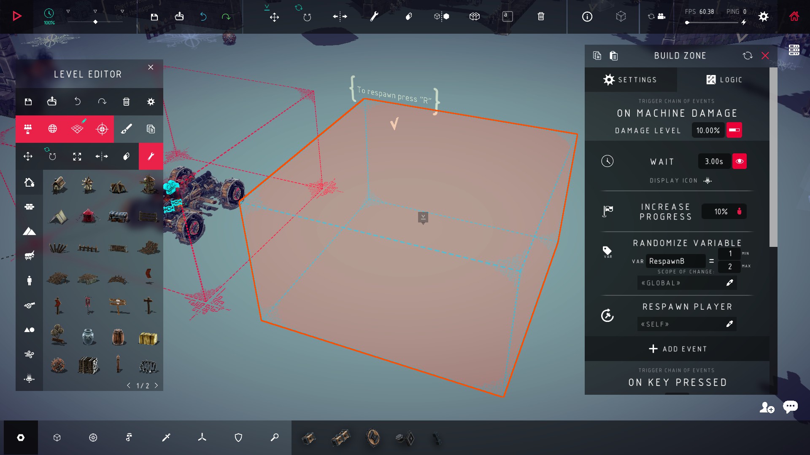
Task: Click the RespawnB variable name field
Action: pyautogui.click(x=675, y=261)
